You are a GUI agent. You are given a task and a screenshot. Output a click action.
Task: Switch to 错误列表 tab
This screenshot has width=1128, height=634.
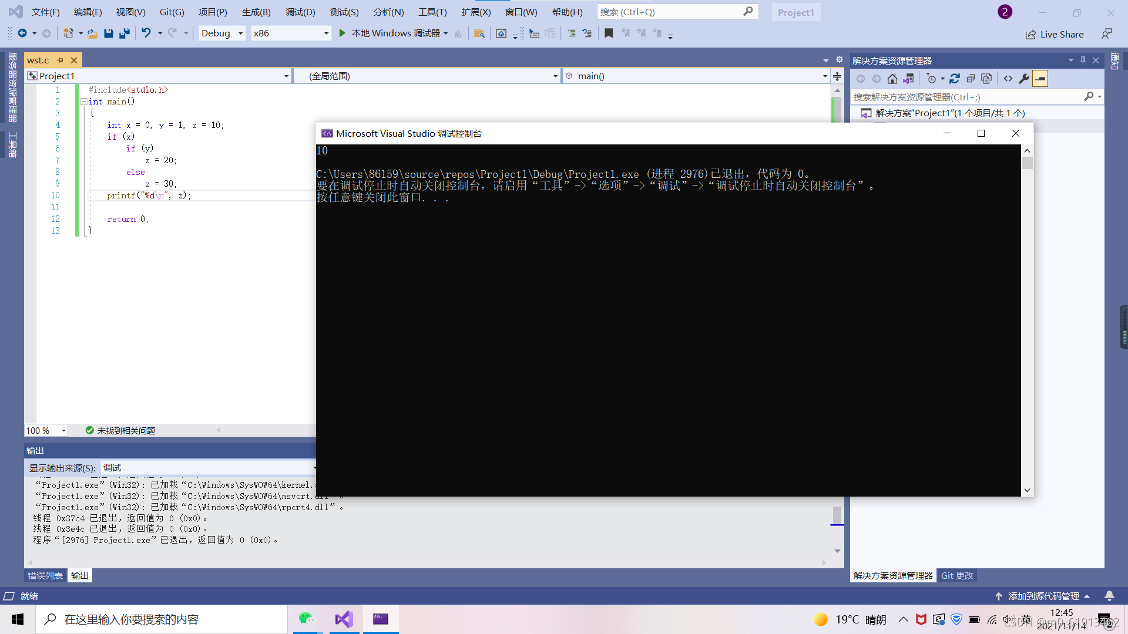coord(44,574)
